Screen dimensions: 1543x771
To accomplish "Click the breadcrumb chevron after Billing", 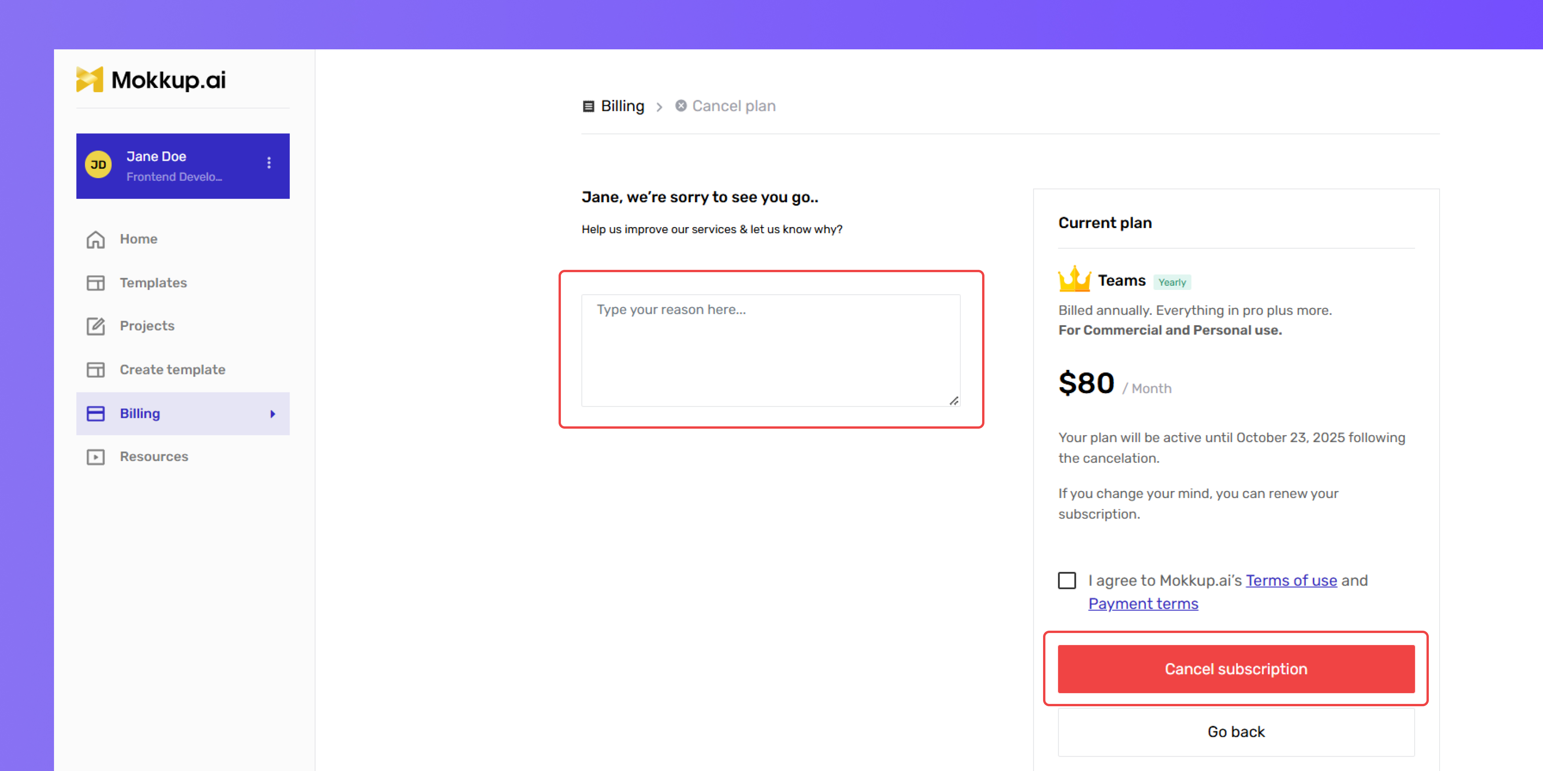I will (660, 107).
